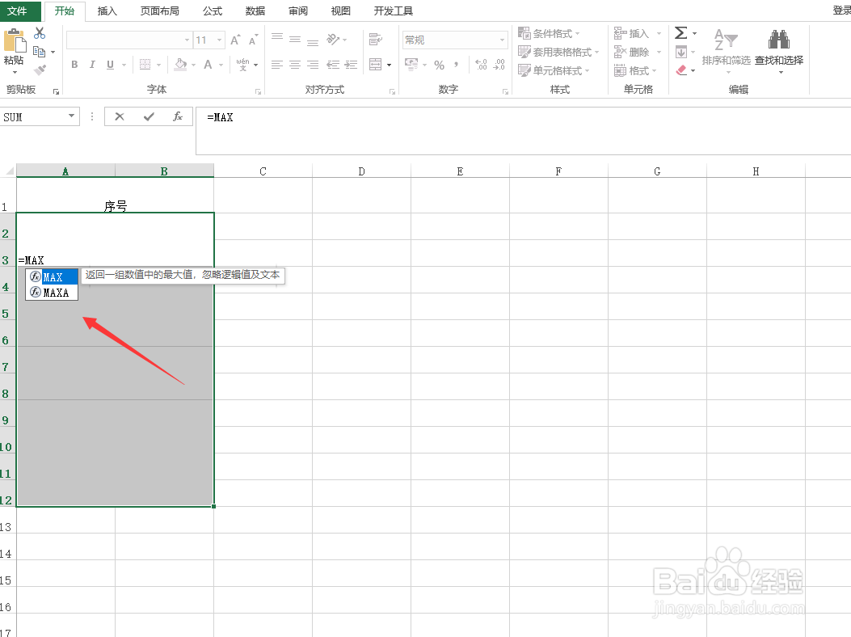Image resolution: width=851 pixels, height=637 pixels.
Task: Click the Clear eraser icon
Action: [x=681, y=70]
